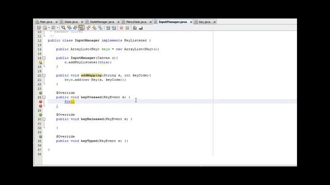Collapse the keyPressed method fold at line 25
This screenshot has width=330, height=185.
44,97
